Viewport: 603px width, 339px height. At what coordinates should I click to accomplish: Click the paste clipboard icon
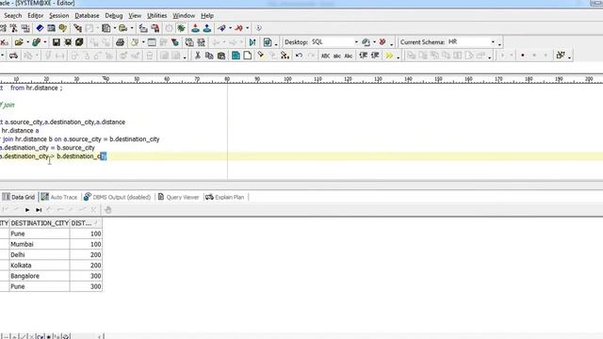(221, 56)
